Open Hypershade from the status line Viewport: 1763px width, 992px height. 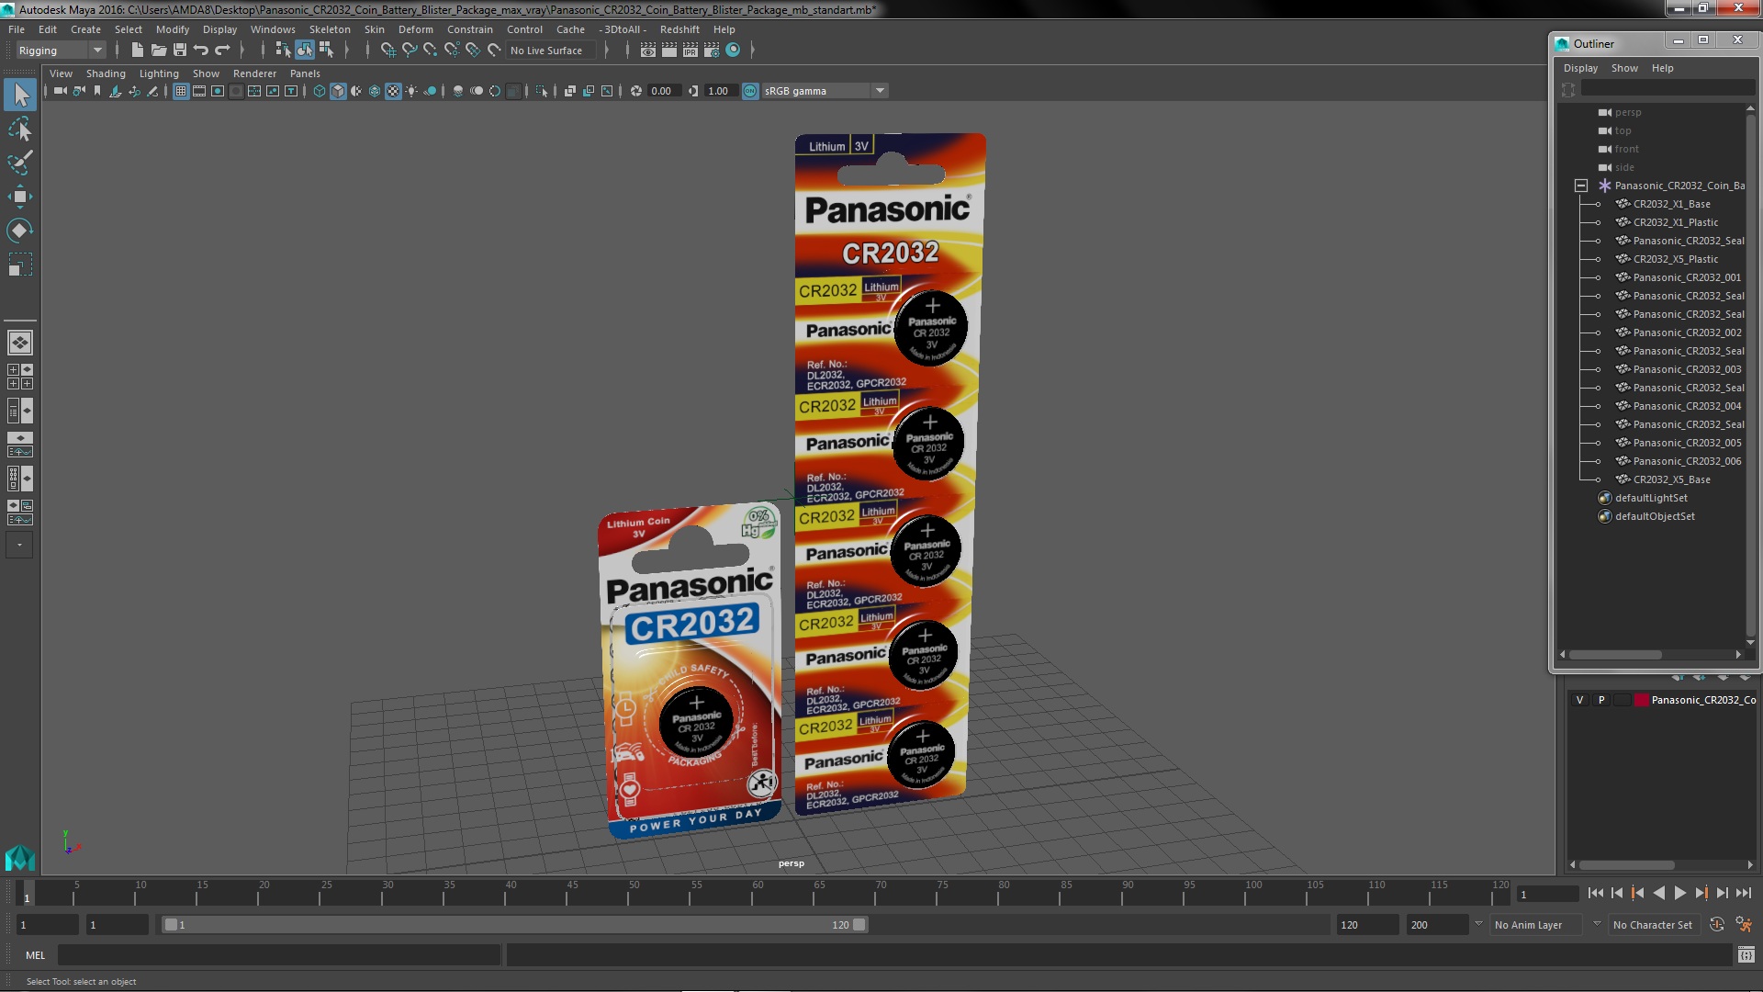click(733, 51)
